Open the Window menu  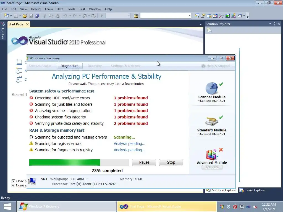coord(95,9)
